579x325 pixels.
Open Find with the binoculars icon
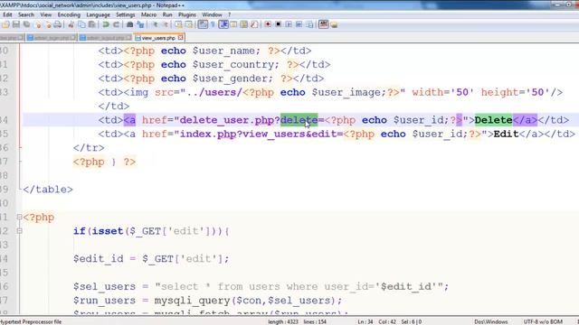[129, 24]
